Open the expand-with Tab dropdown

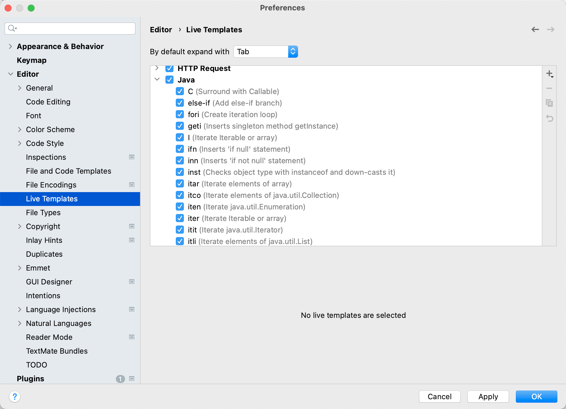coord(265,52)
